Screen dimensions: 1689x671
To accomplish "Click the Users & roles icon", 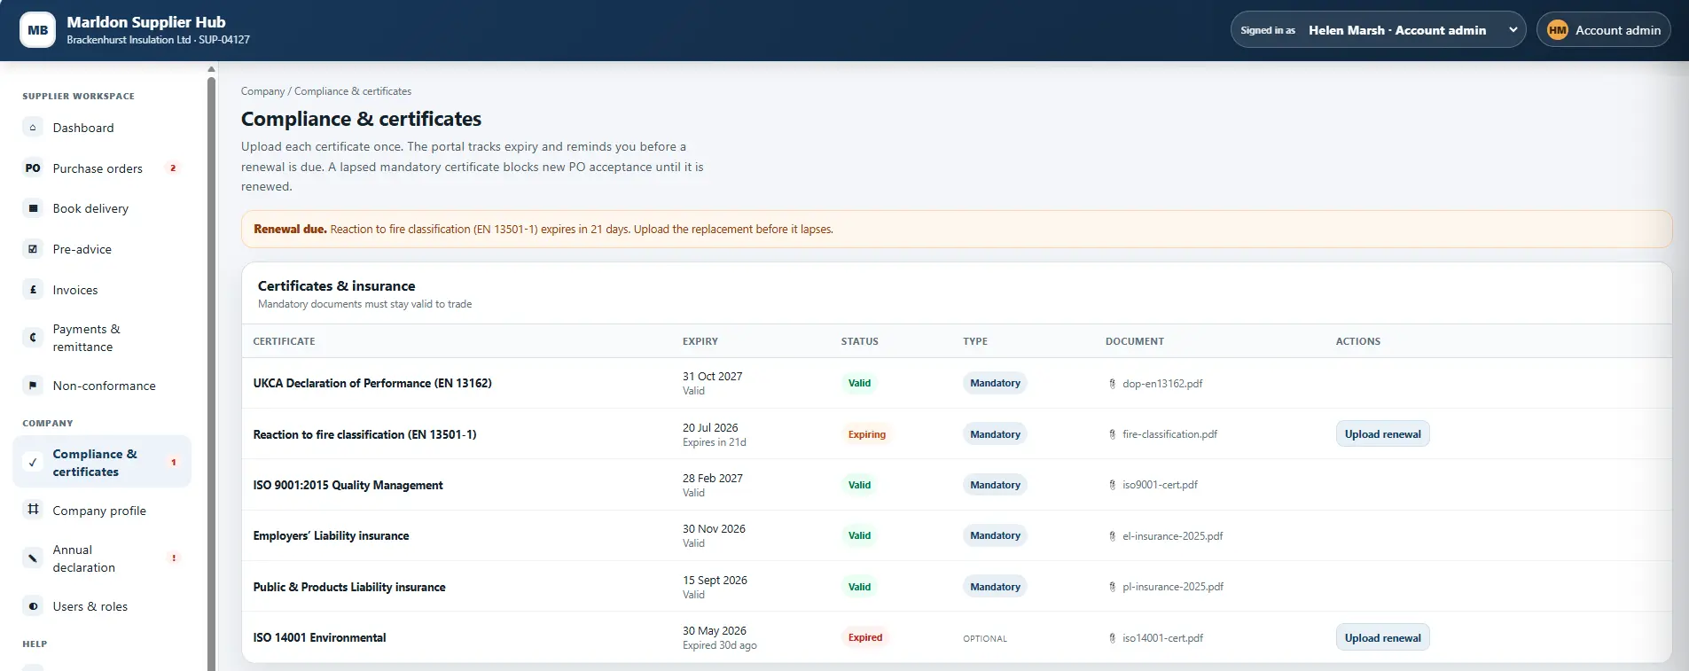I will pyautogui.click(x=33, y=606).
